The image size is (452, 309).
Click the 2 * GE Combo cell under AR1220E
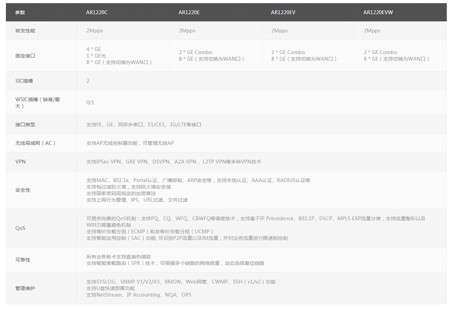[x=196, y=52]
